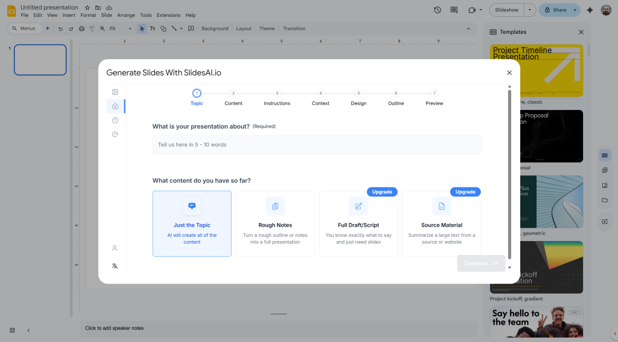This screenshot has height=342, width=618.
Task: Open the line tool dropdown arrow
Action: pyautogui.click(x=181, y=28)
